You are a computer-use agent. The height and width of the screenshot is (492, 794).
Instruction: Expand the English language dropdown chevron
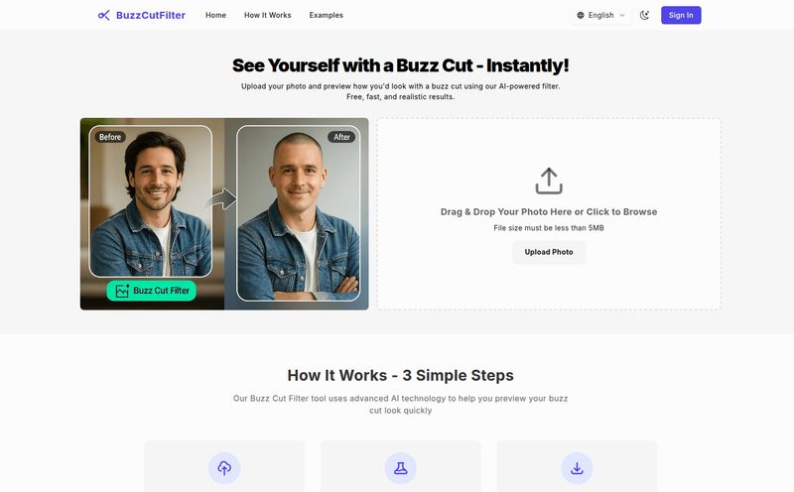point(622,15)
